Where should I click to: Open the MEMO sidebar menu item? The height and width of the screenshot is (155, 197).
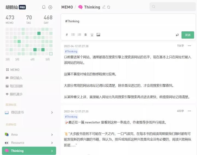[13, 70]
